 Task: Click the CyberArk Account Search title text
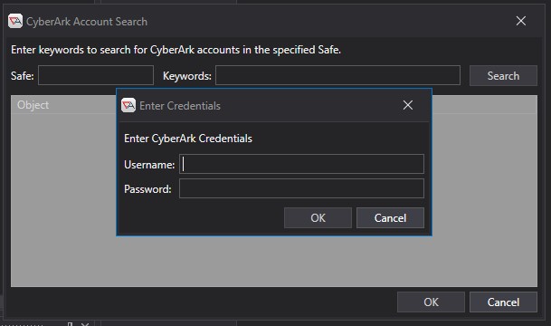point(87,22)
